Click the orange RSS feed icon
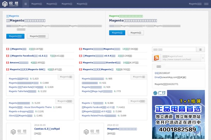This screenshot has width=211, height=140. (157, 58)
